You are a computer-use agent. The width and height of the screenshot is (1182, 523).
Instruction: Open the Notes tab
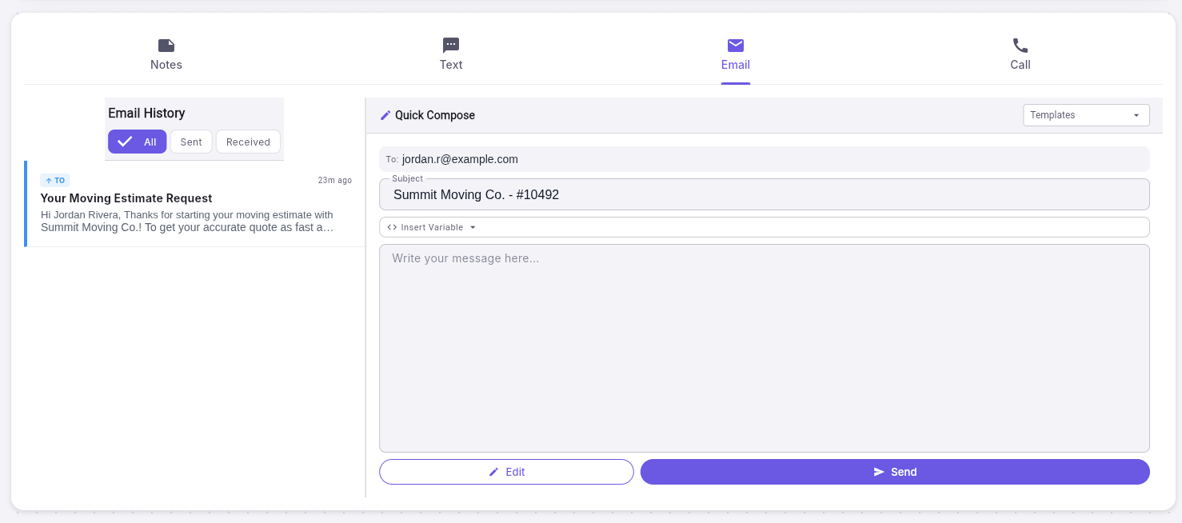(166, 54)
